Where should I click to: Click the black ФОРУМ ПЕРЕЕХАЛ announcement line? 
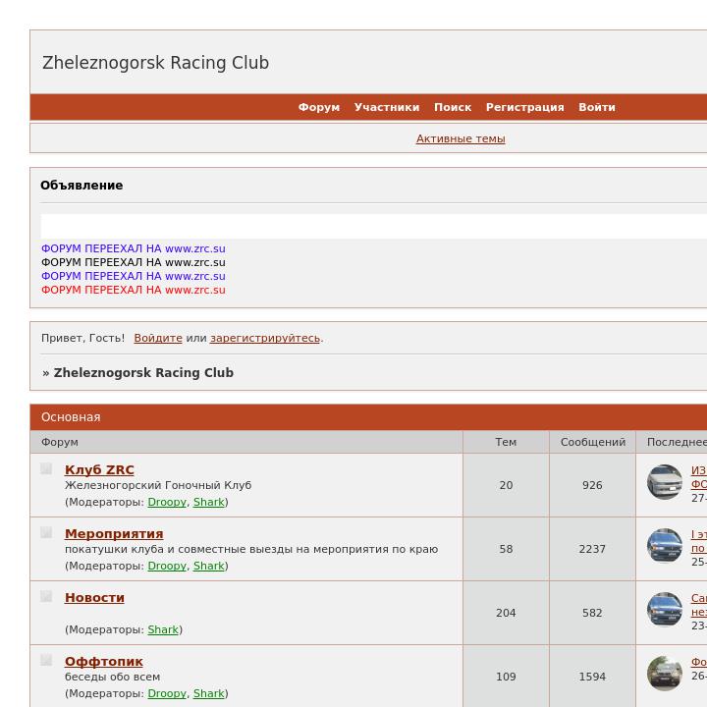click(x=133, y=262)
